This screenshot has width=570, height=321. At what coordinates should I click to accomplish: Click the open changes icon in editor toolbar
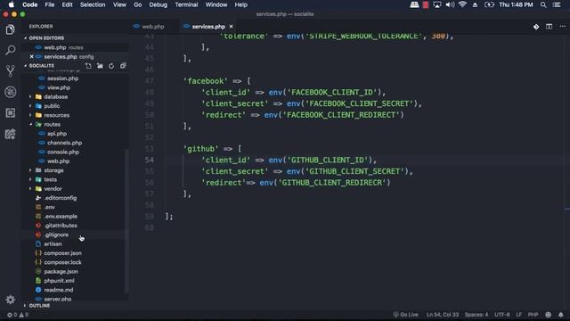(x=536, y=26)
